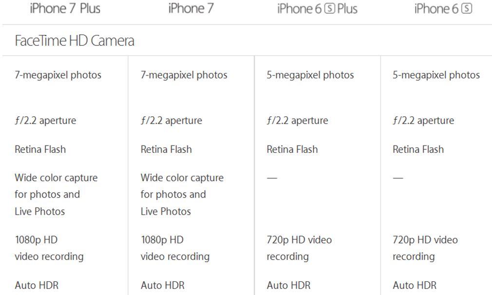The image size is (492, 295).
Task: Click the dash in iPhone 6s Plus column
Action: click(272, 178)
